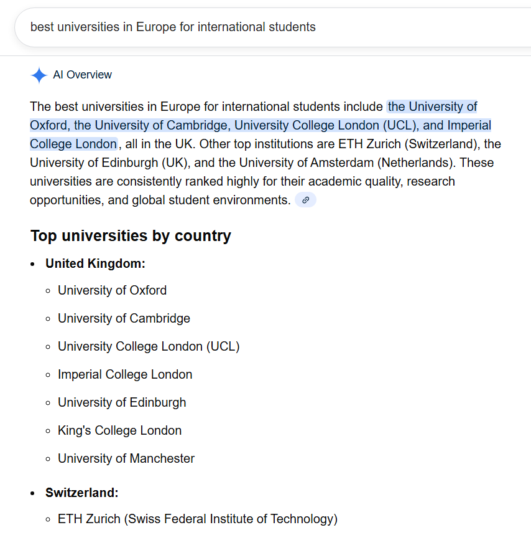Select the 'United Kingdom:' list heading
Screen dimensions: 531x535
(95, 263)
